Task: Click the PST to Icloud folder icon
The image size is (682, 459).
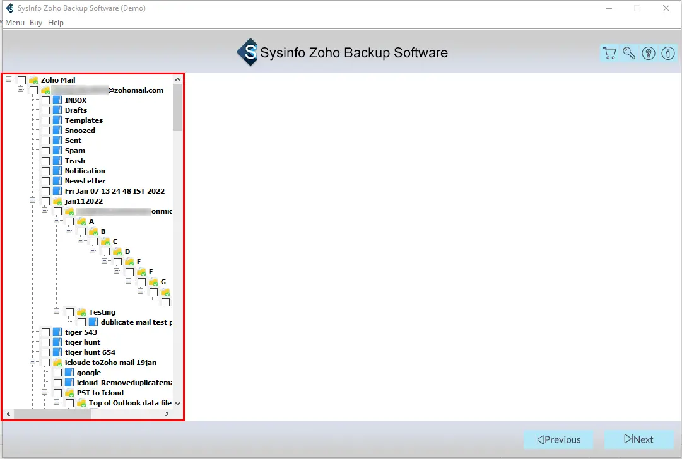Action: [69, 393]
